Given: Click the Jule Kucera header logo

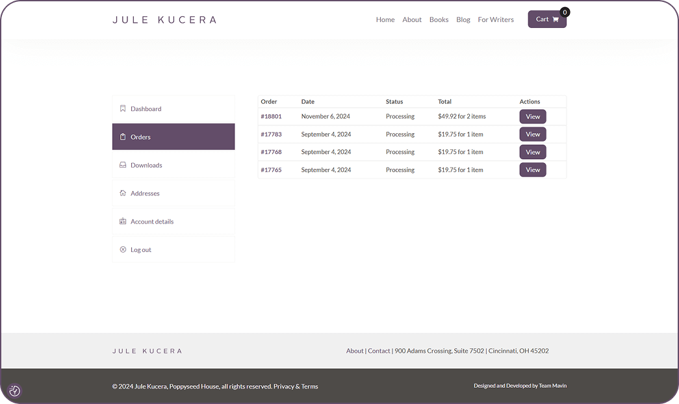Looking at the screenshot, I should [x=164, y=19].
